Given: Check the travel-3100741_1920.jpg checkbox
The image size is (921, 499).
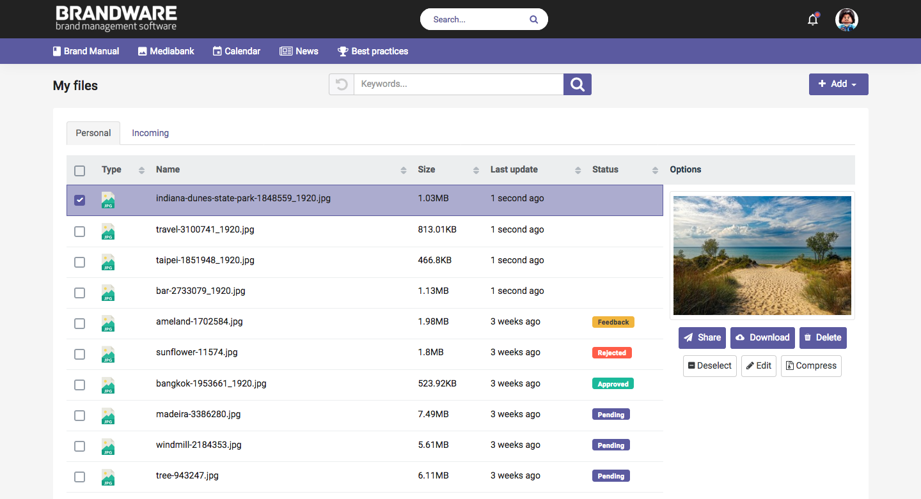Looking at the screenshot, I should tap(79, 231).
